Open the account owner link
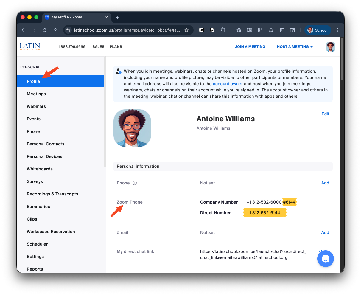361x295 pixels. pyautogui.click(x=228, y=84)
